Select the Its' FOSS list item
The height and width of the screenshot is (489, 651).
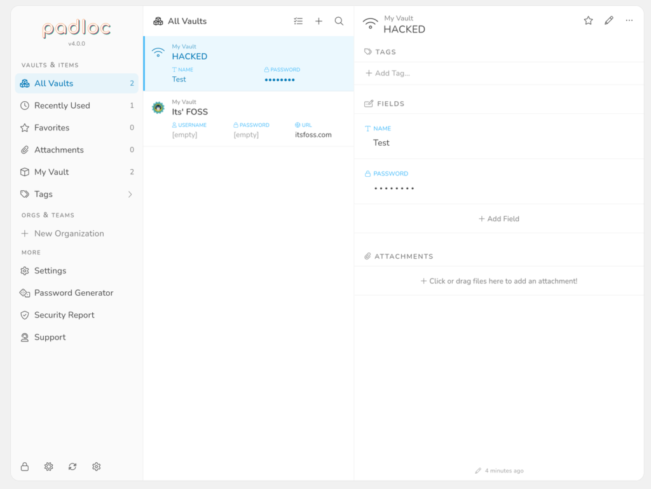point(249,119)
